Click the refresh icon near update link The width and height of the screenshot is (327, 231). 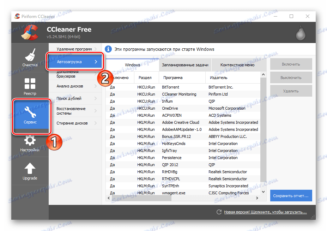219,212
